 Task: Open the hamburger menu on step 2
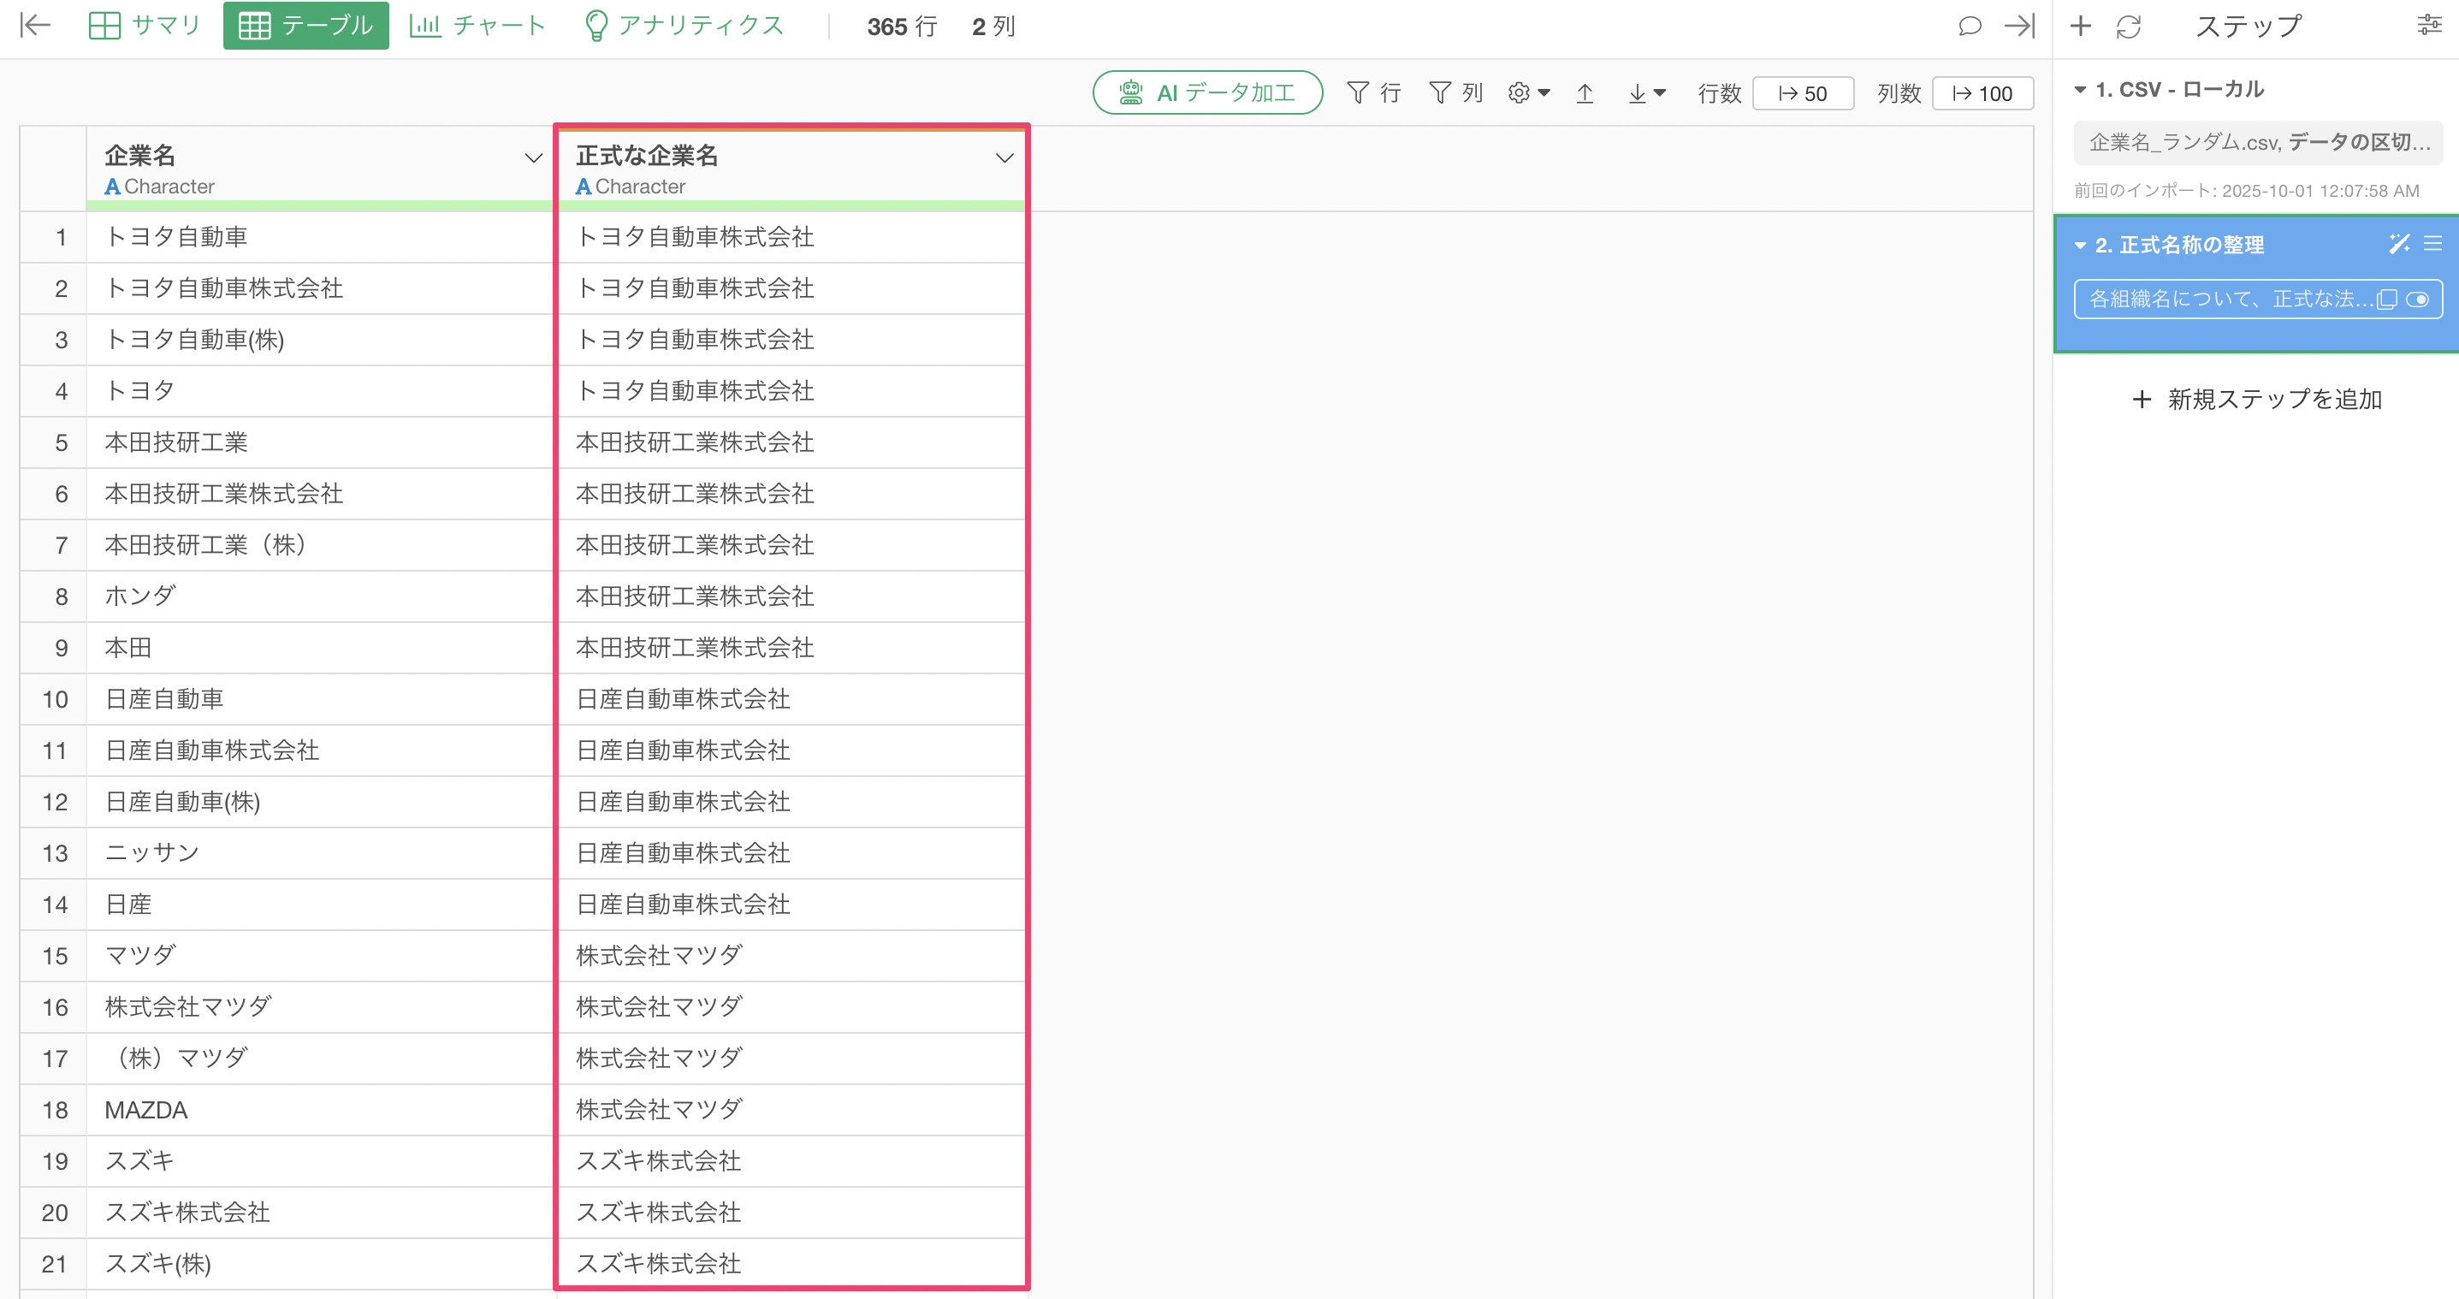pos(2432,245)
